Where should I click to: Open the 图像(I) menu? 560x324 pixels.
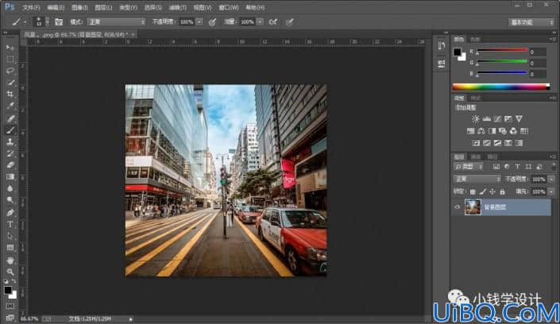click(x=79, y=7)
